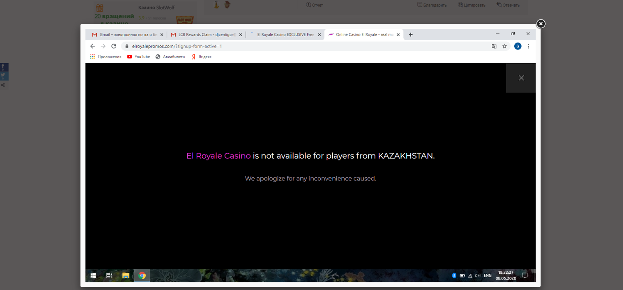Open the Приложения apps shortcut

[105, 57]
